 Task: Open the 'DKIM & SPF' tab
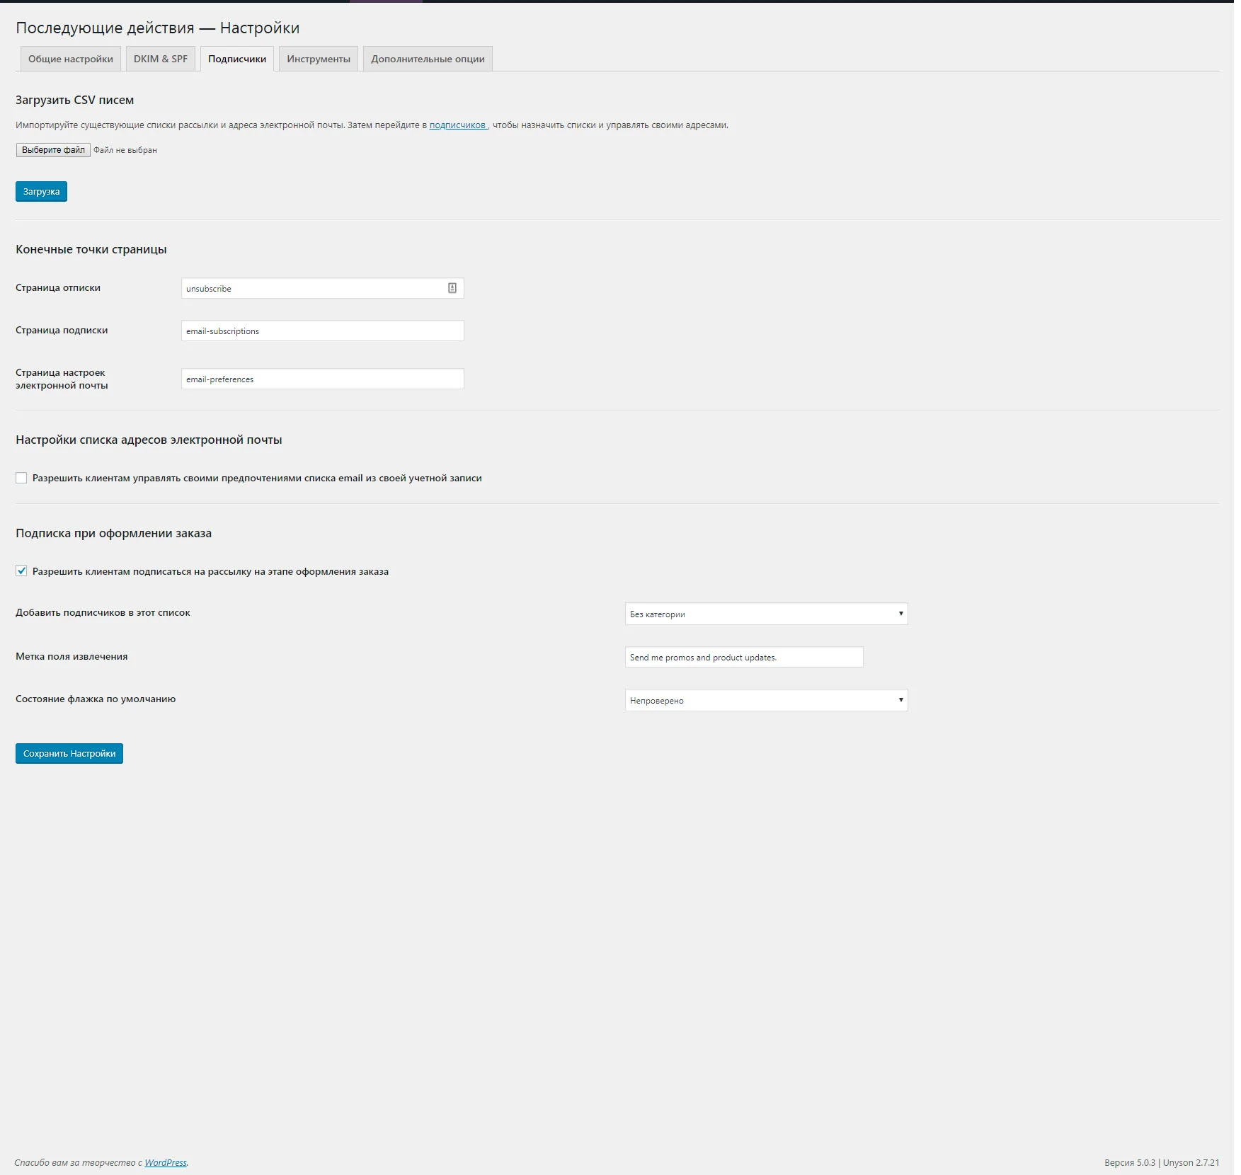[x=161, y=59]
